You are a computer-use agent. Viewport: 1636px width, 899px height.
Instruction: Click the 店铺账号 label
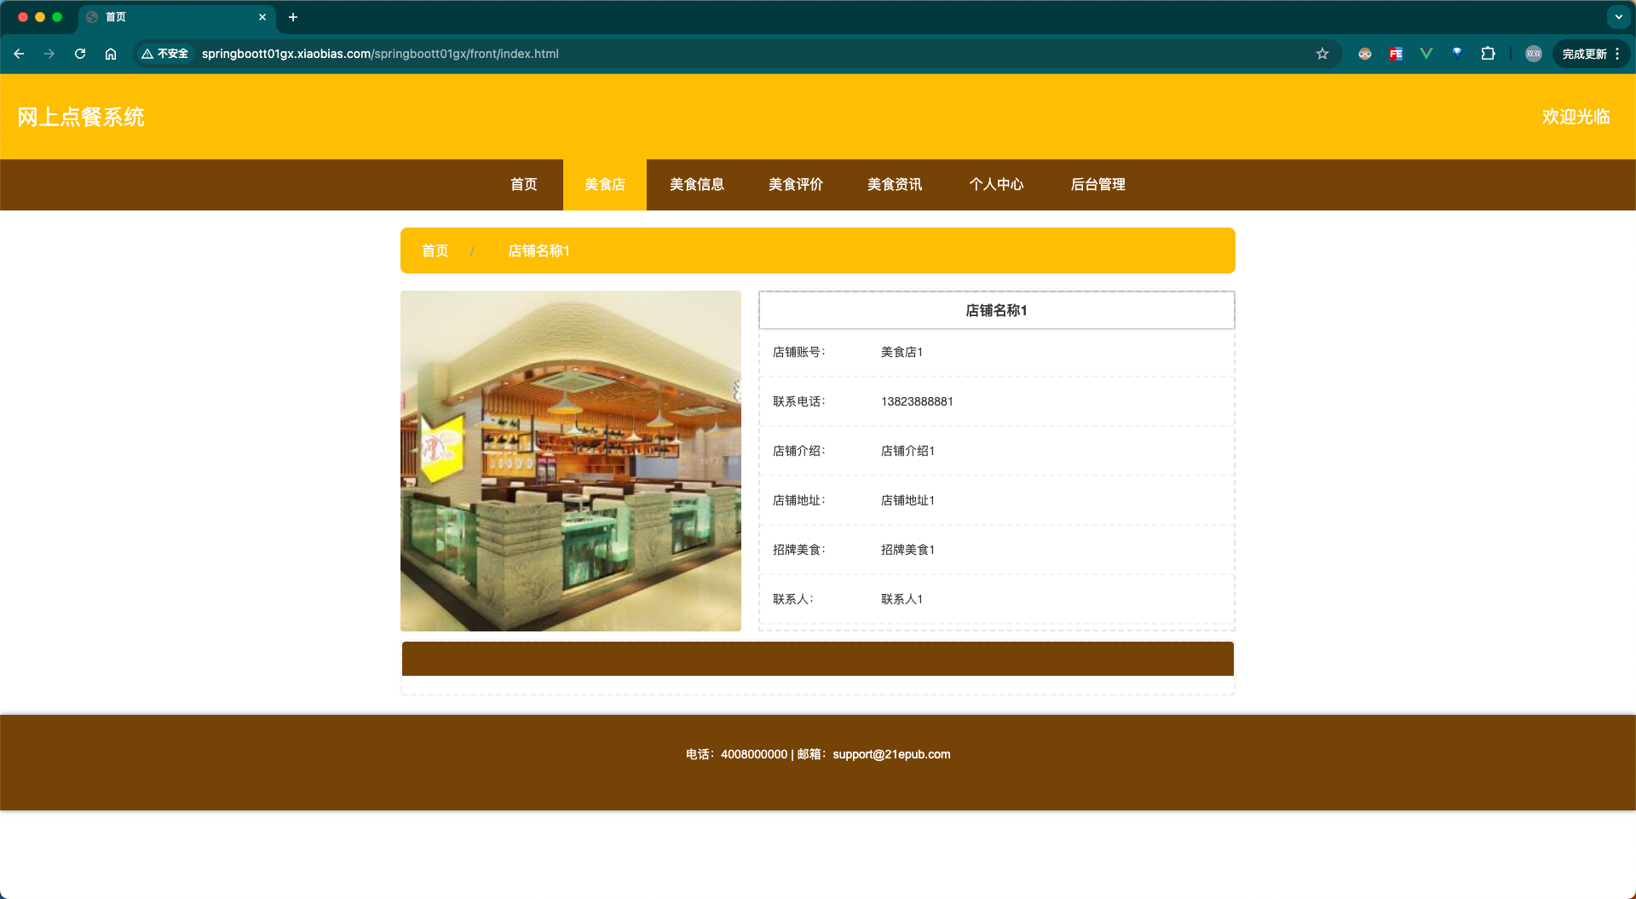click(798, 352)
